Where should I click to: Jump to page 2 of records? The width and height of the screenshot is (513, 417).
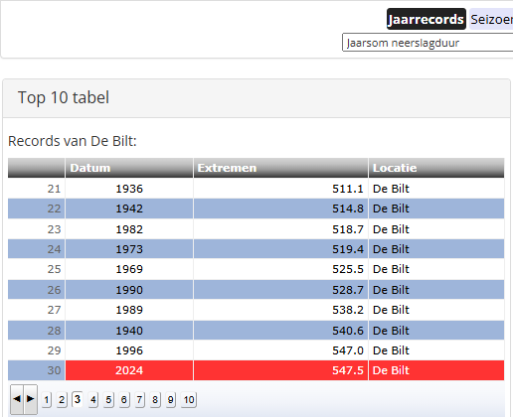click(62, 400)
